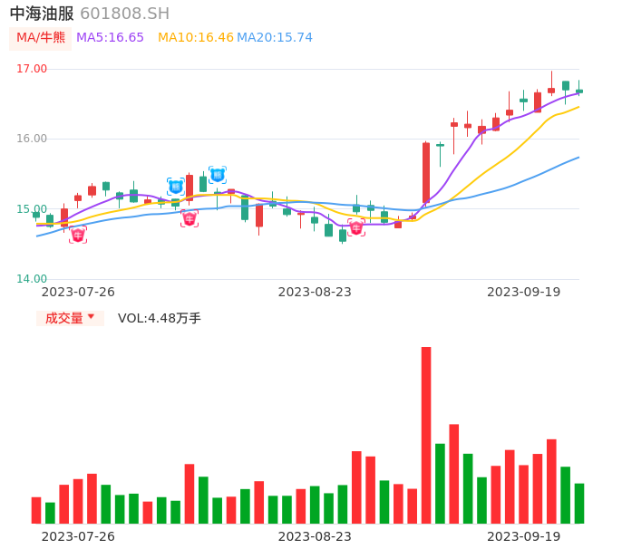Image resolution: width=622 pixels, height=549 pixels.
Task: Click the VOL:4.48万手 volume readout
Action: pos(159,318)
